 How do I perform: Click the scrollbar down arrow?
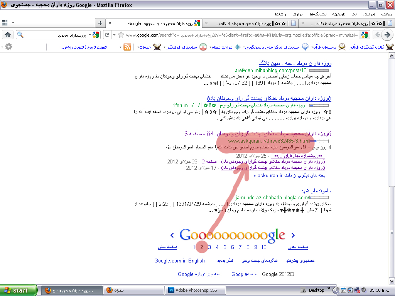click(392, 281)
